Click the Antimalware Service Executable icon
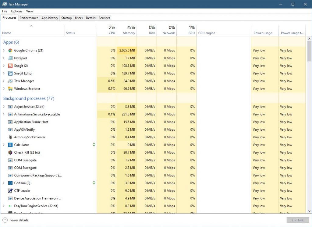Screen dimensions: 312x227 (10, 114)
